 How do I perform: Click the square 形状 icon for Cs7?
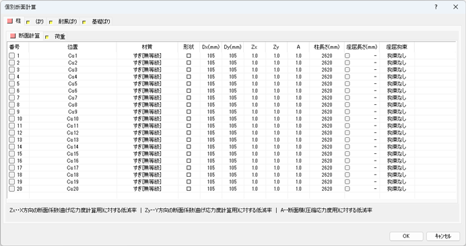coord(189,97)
